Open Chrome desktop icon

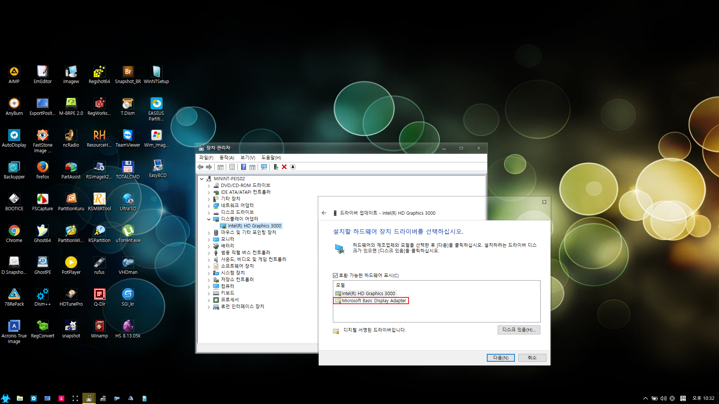coord(14,233)
